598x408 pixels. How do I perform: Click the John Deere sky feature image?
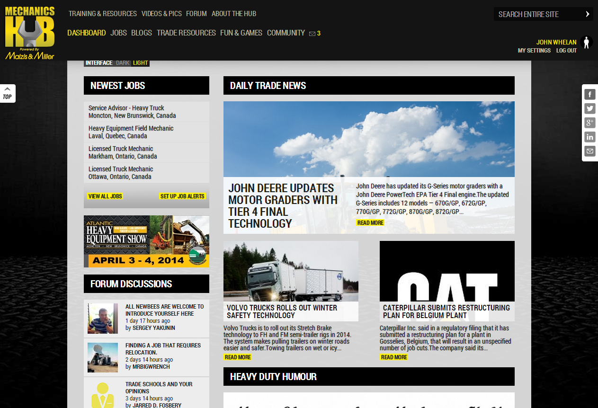click(x=369, y=139)
